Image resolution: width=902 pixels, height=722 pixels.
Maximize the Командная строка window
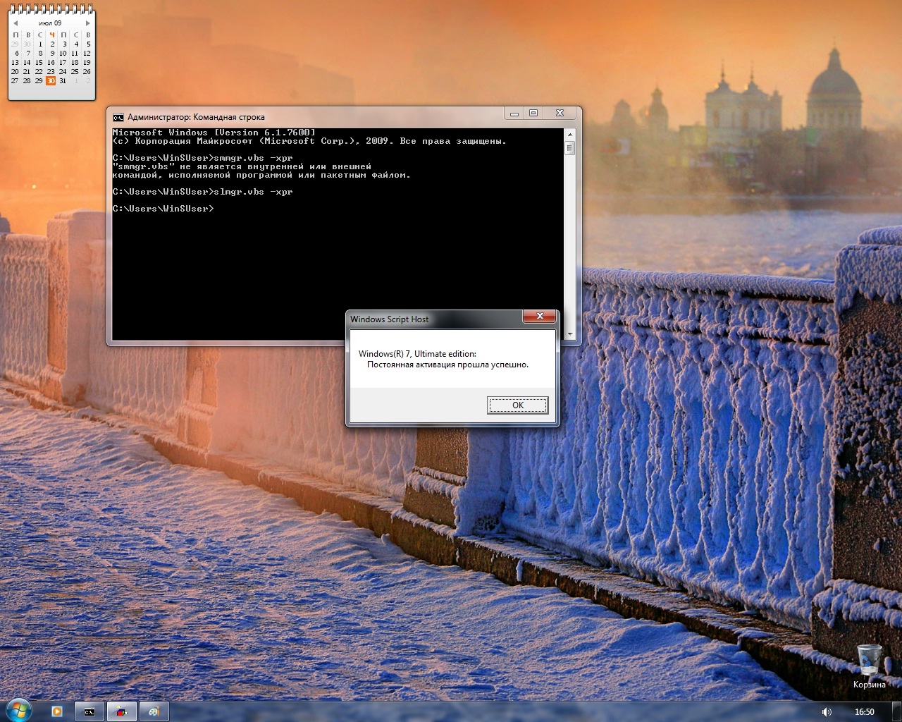533,113
